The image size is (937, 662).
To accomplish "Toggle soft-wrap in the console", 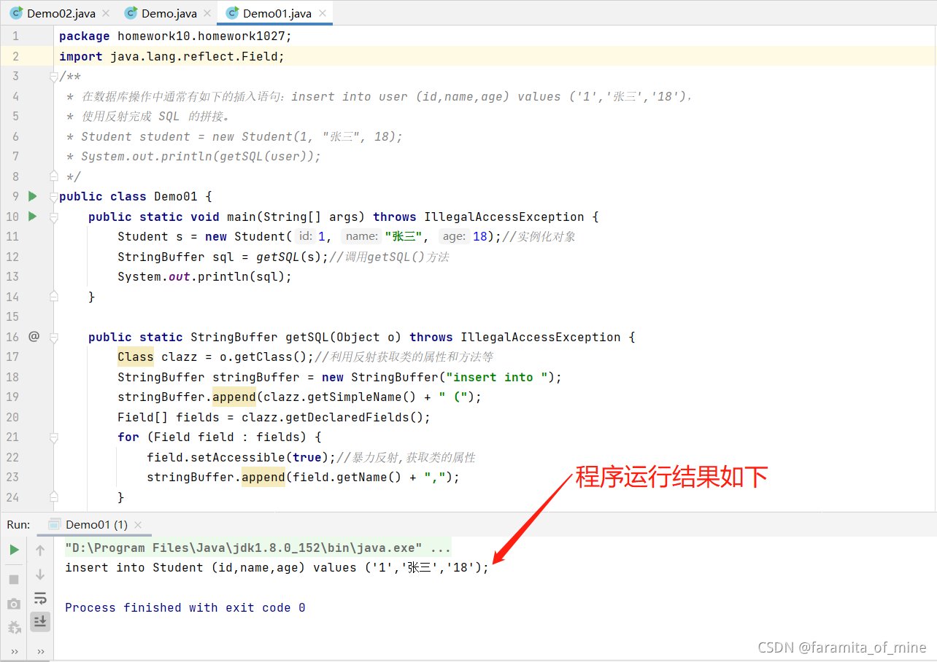I will 40,599.
